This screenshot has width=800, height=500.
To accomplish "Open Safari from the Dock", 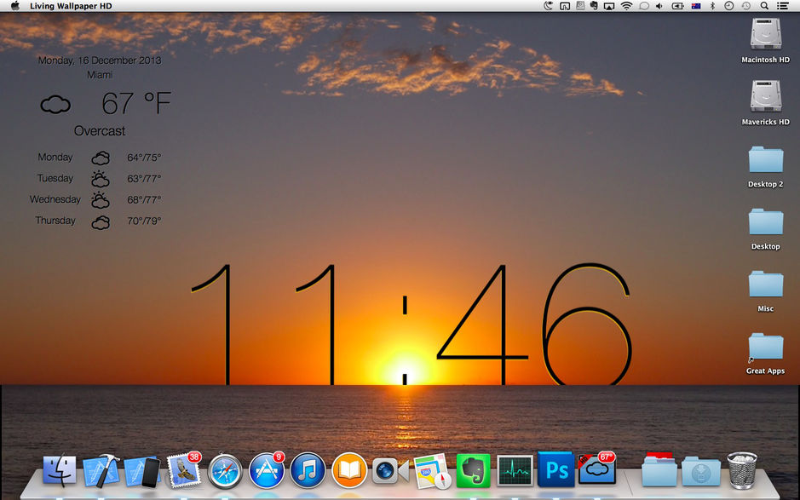I will pyautogui.click(x=224, y=468).
